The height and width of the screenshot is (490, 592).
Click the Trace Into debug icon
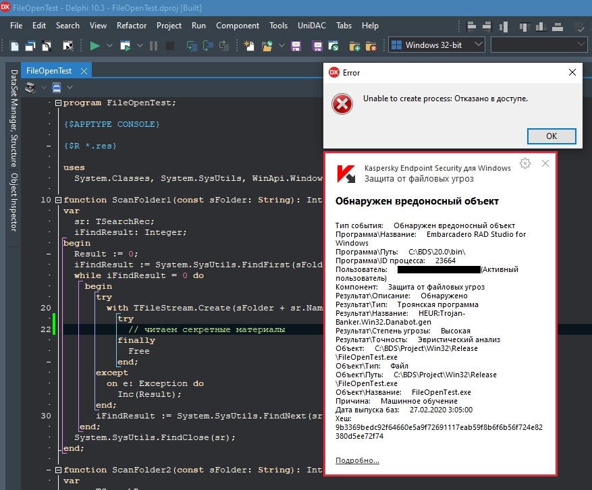coord(192,46)
